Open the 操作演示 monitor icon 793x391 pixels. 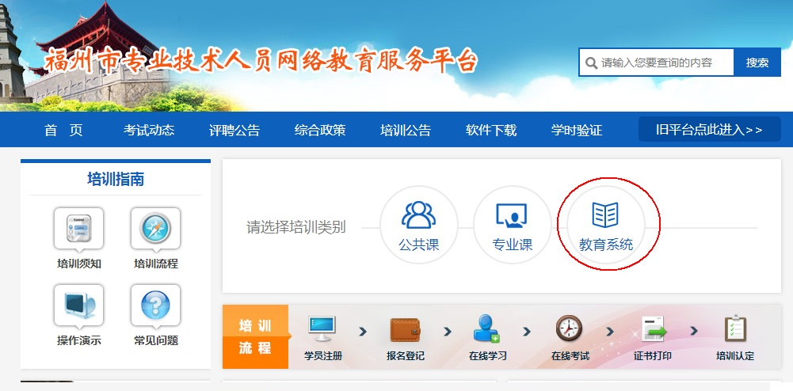tap(78, 306)
